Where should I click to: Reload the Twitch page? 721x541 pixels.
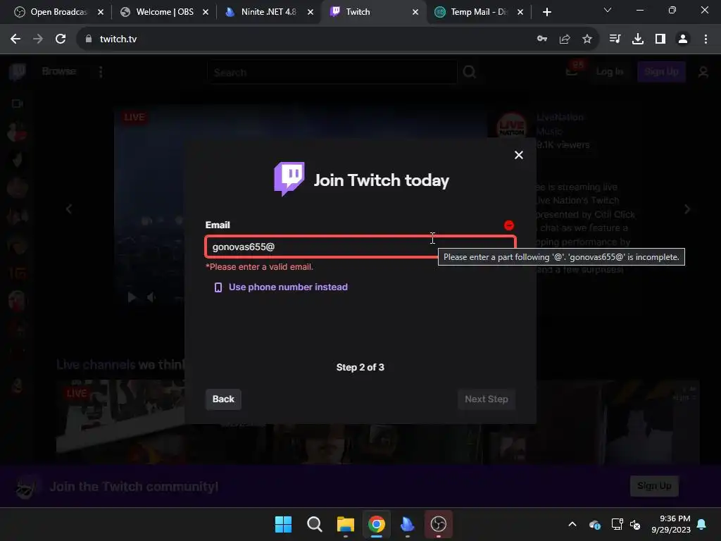point(61,39)
